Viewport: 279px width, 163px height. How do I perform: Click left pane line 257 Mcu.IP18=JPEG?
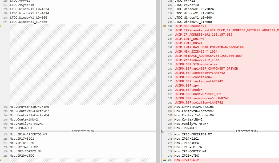[22, 143]
